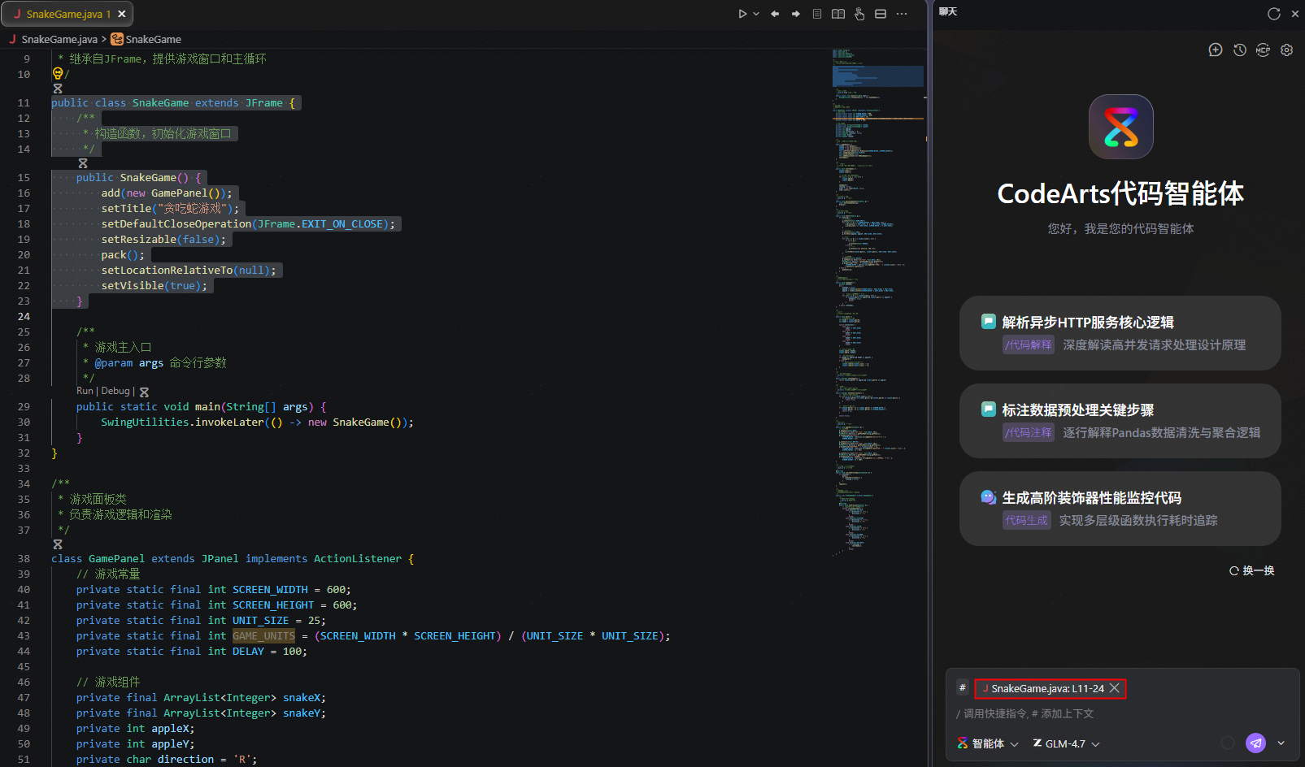Click the Run Java play button

click(742, 14)
